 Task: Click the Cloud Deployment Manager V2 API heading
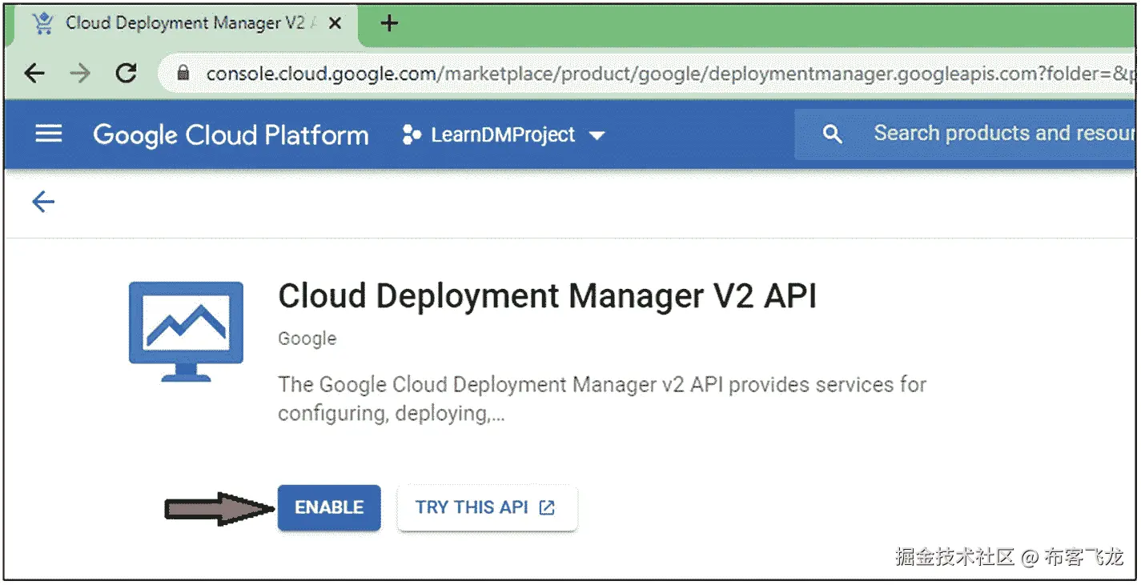click(547, 296)
